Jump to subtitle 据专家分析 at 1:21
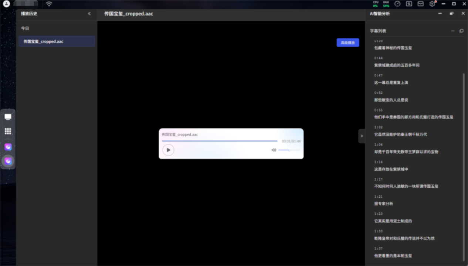 (x=384, y=204)
